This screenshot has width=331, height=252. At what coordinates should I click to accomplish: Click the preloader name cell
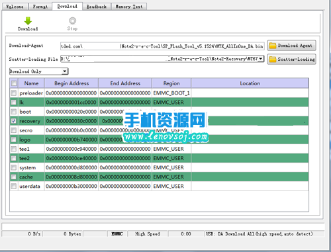31,93
